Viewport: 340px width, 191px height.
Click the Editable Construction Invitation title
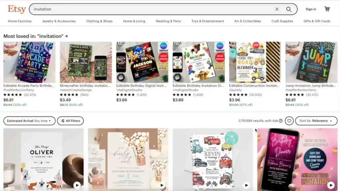[254, 86]
